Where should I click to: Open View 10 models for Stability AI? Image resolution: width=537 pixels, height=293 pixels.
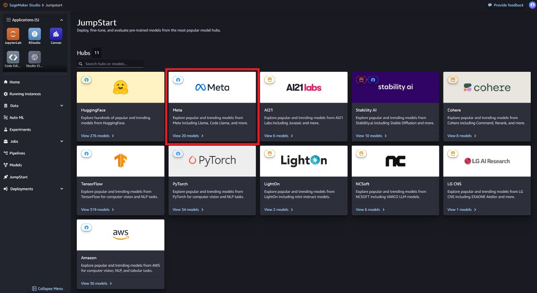coord(371,136)
